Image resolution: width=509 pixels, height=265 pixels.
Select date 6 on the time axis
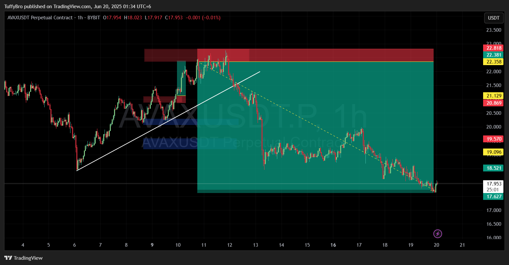tap(74, 245)
